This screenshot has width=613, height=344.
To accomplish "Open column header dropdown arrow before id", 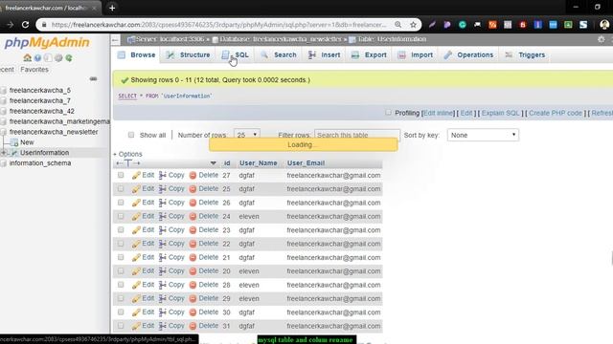I will (213, 163).
